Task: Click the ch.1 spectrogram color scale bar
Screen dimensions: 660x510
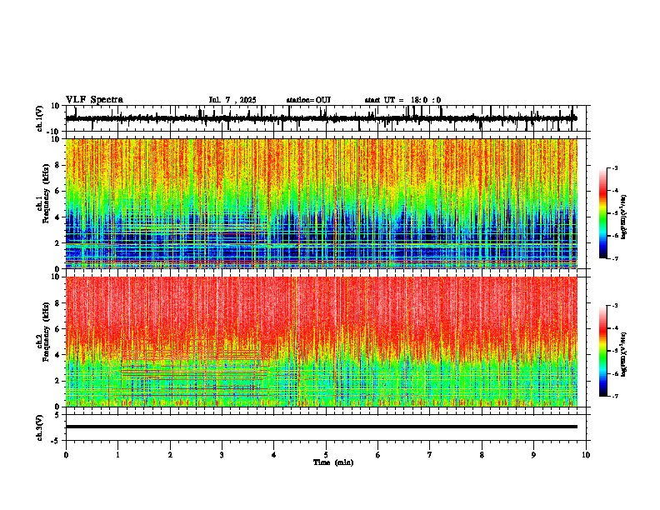Action: (603, 213)
